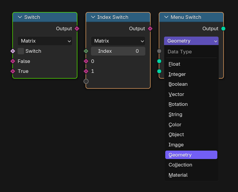Click the False input label
The height and width of the screenshot is (192, 238).
(24, 61)
